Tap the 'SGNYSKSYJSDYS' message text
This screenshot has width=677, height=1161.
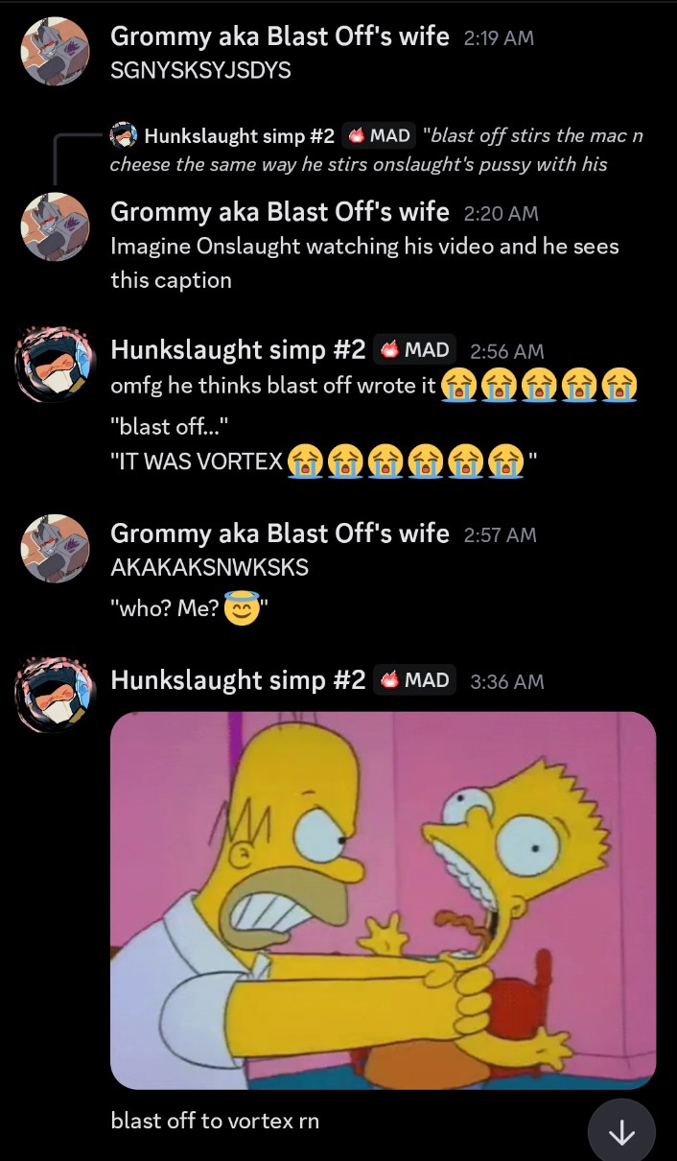pyautogui.click(x=200, y=70)
